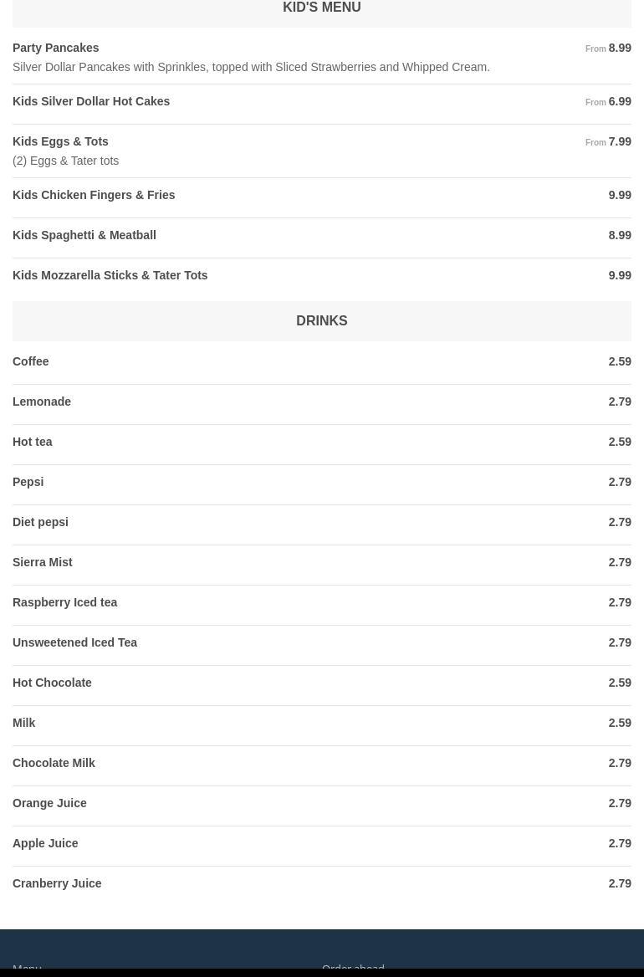Select Kids Silver Dollar Hot Cakes

point(91,101)
